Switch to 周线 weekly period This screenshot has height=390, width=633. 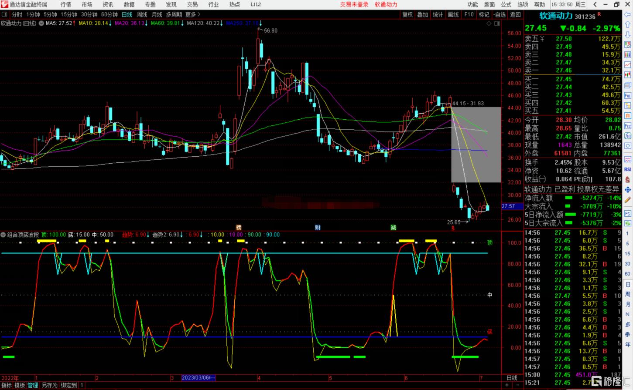point(142,15)
